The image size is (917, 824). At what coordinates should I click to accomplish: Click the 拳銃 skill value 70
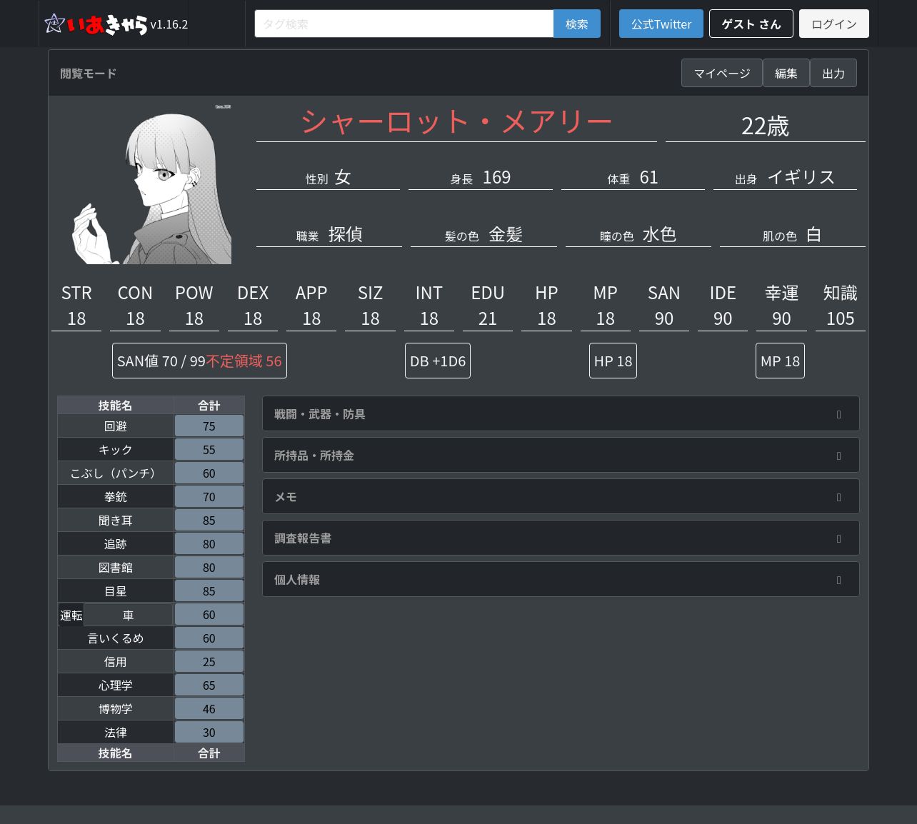(x=209, y=497)
